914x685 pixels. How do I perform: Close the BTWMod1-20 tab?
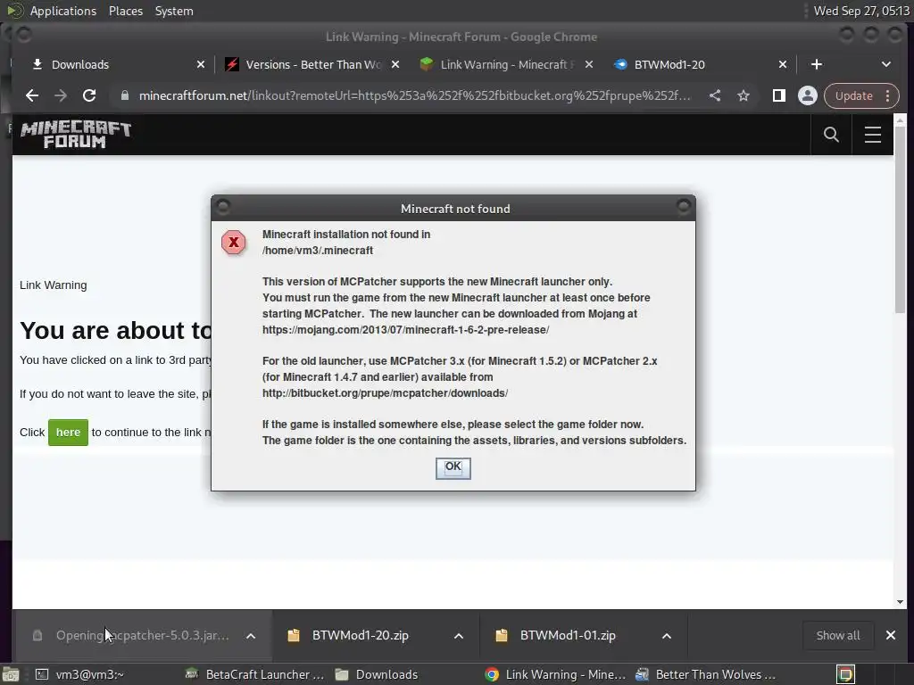coord(783,64)
